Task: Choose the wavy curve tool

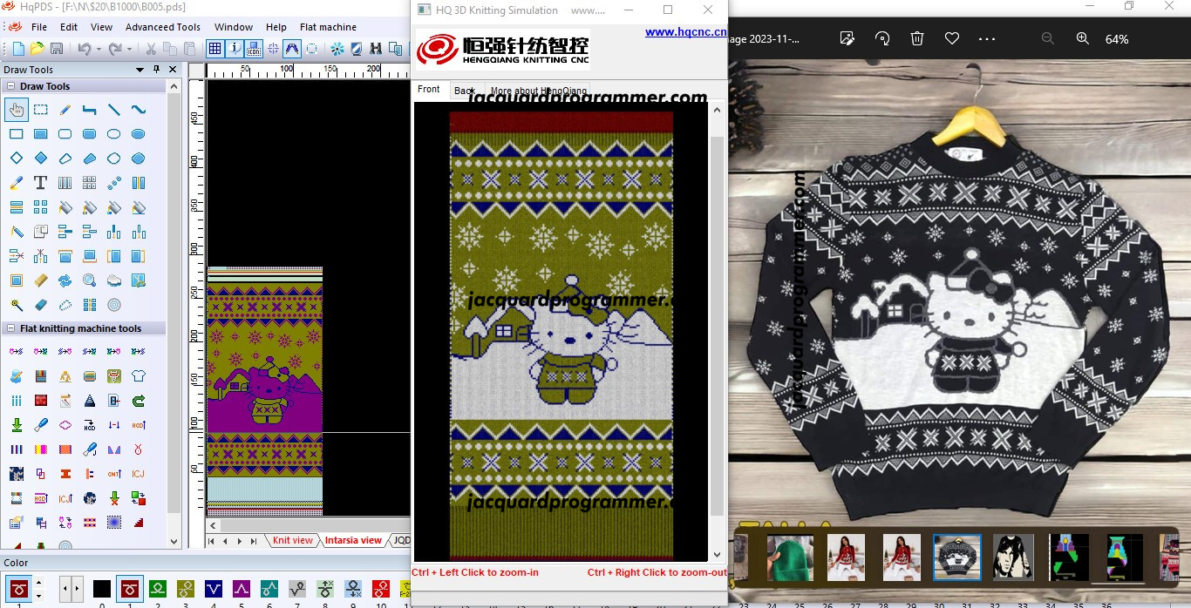Action: (138, 110)
